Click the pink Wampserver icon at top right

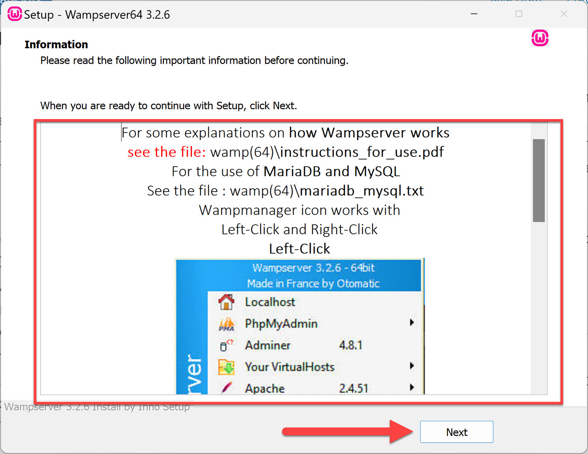[540, 38]
